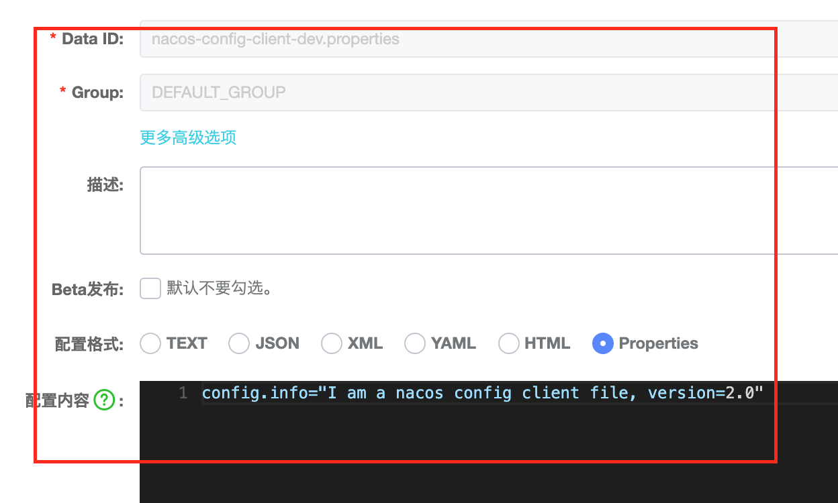
Task: Tick the Beta发布 checkbox
Action: [x=150, y=289]
